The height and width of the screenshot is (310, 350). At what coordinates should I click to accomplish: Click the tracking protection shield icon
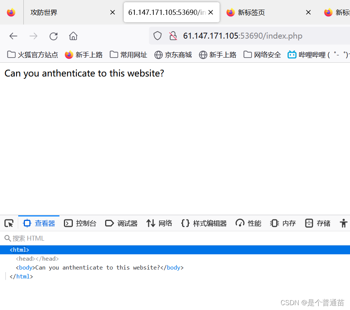pos(157,35)
